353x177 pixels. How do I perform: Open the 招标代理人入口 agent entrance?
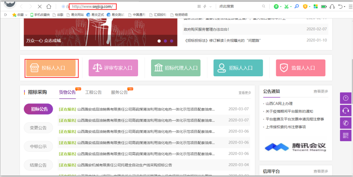176,68
